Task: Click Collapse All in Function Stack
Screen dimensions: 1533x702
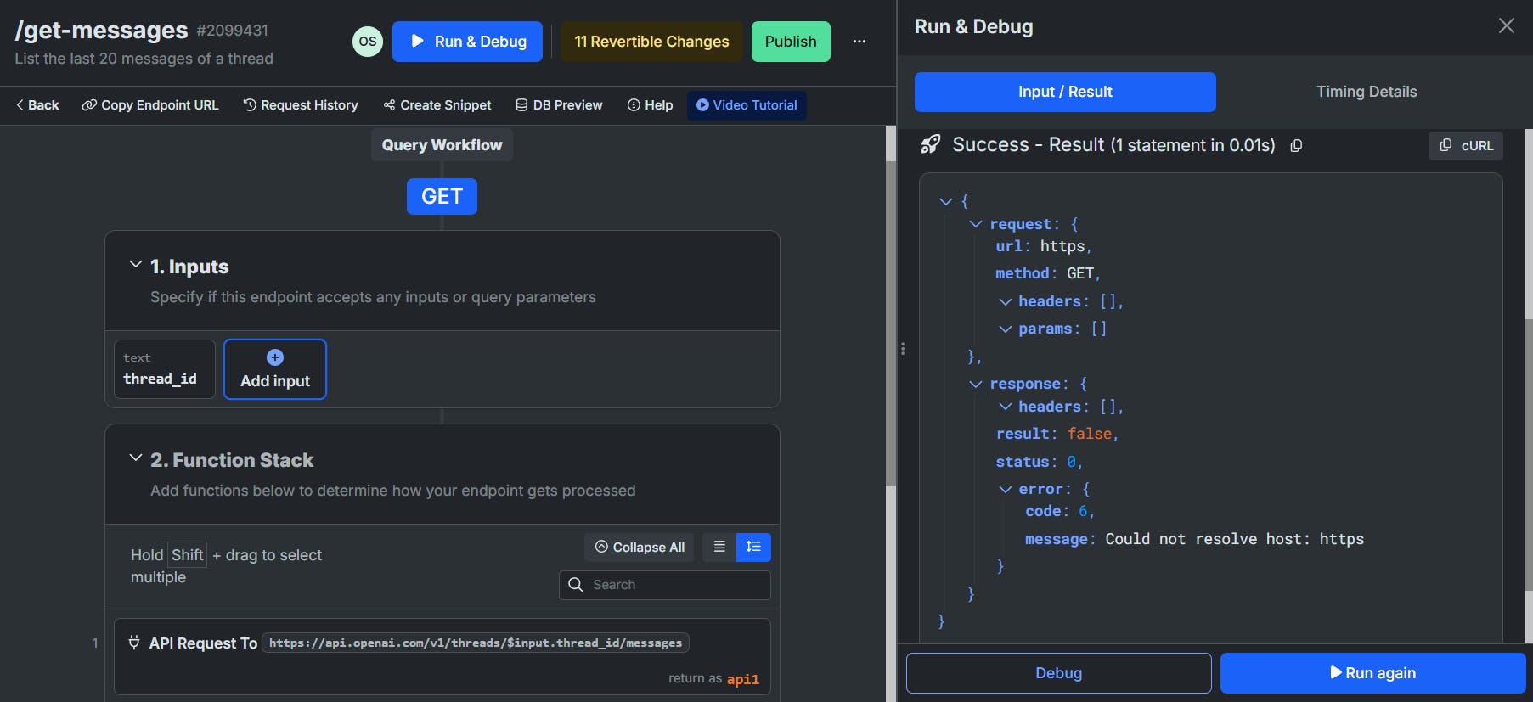Action: pyautogui.click(x=640, y=548)
